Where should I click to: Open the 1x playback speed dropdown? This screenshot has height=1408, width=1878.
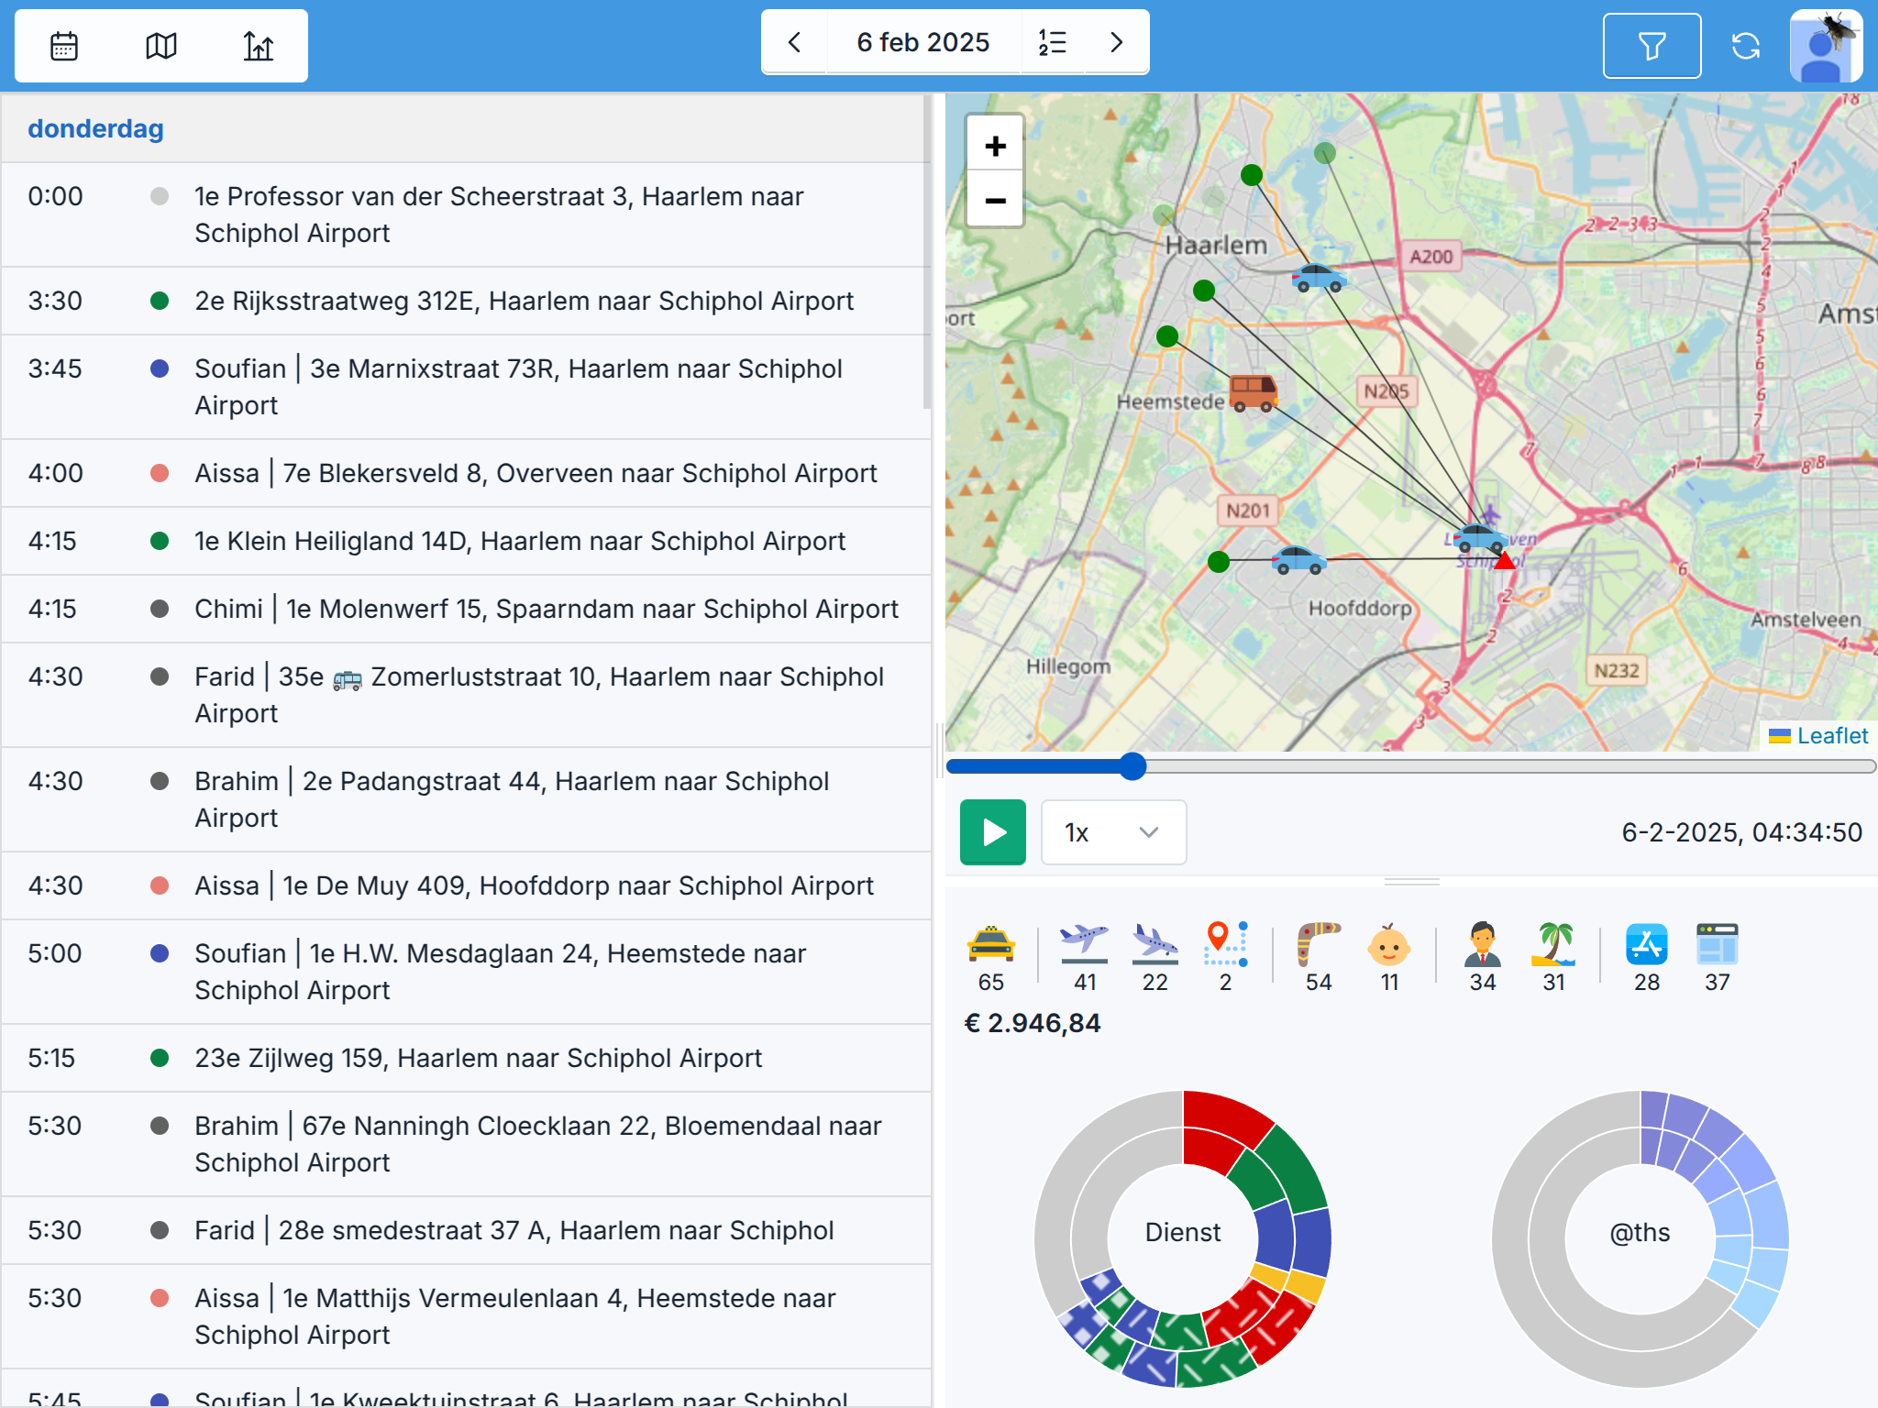tap(1113, 832)
